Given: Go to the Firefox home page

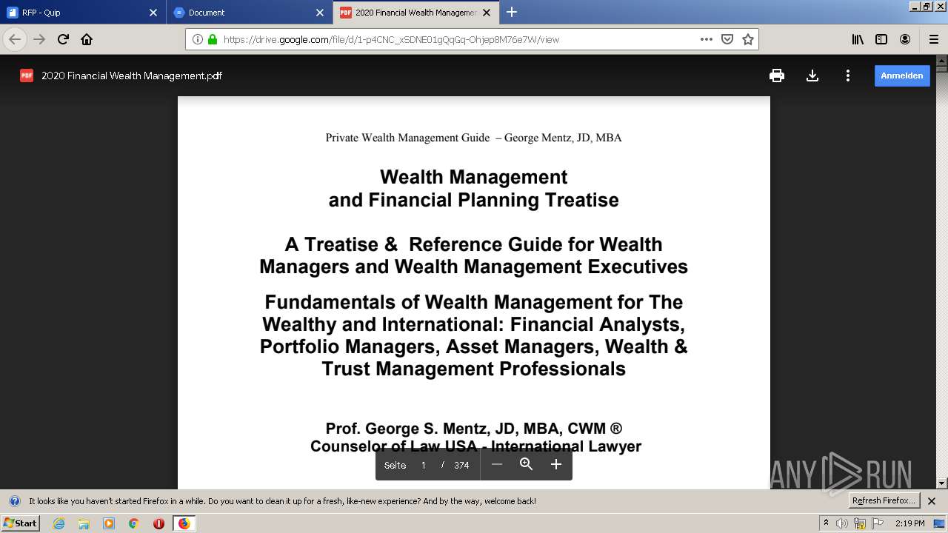Looking at the screenshot, I should click(87, 39).
